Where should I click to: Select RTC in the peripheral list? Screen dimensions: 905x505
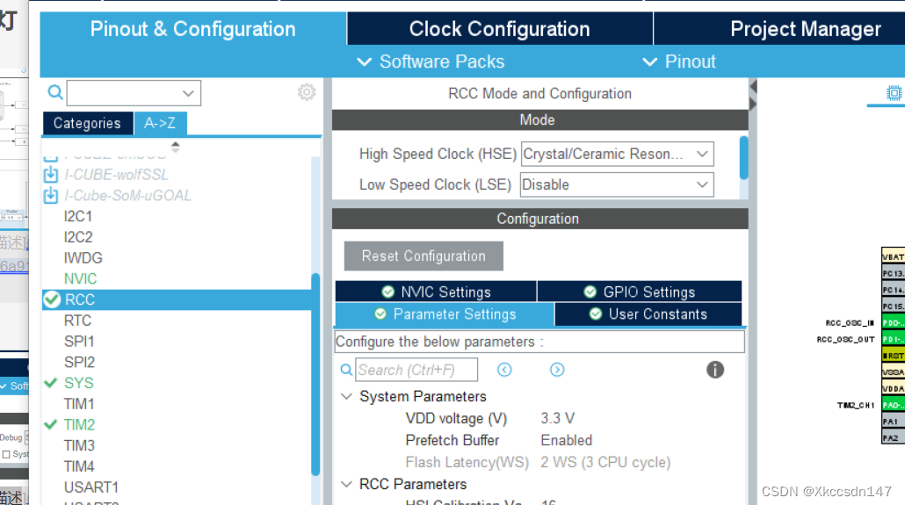coord(77,321)
